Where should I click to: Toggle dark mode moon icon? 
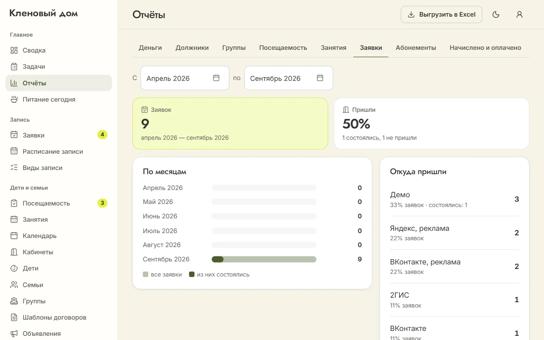496,15
